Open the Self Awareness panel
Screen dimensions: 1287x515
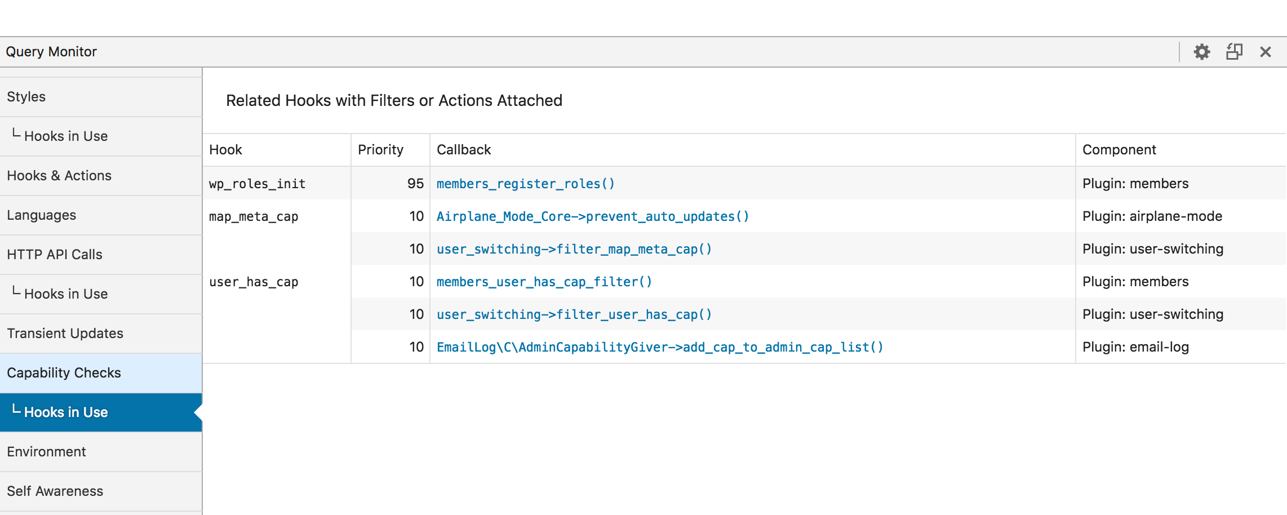click(x=101, y=491)
